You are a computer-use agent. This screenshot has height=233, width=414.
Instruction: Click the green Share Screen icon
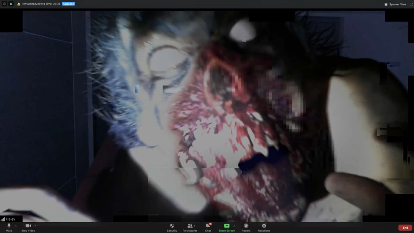226,226
